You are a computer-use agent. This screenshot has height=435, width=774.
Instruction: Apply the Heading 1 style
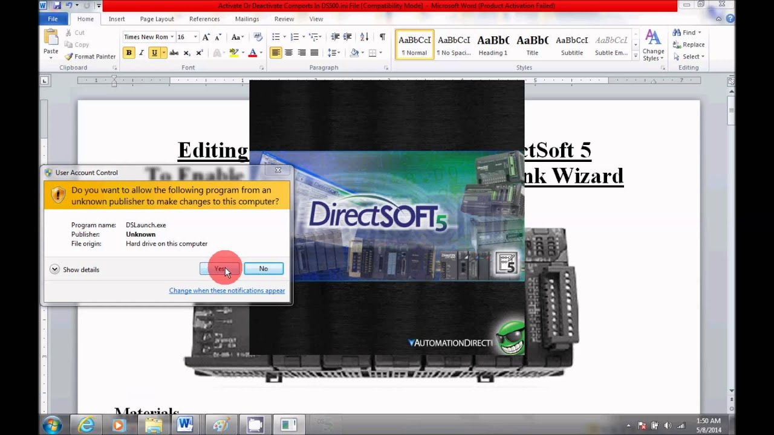[x=493, y=45]
